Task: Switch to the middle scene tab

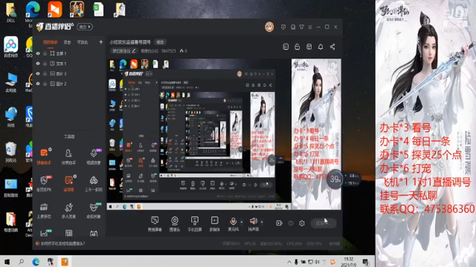Action: [x=67, y=42]
